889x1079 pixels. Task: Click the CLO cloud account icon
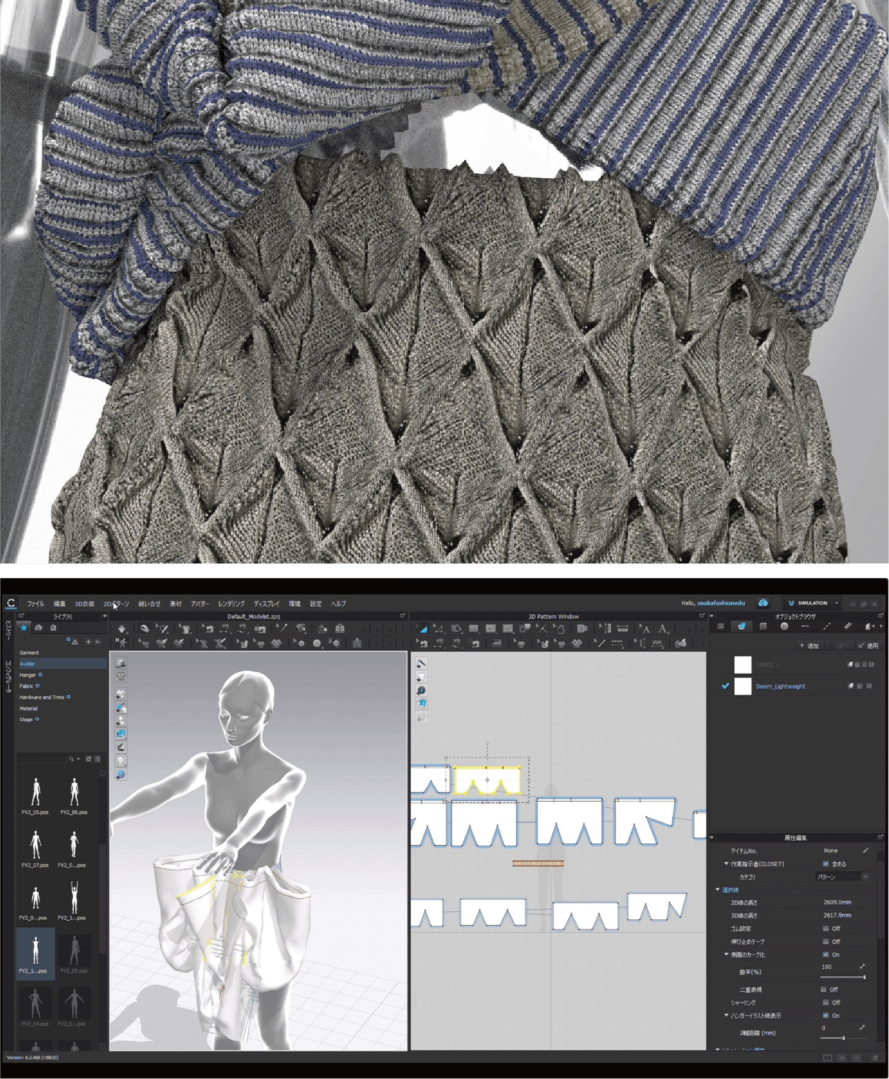point(763,603)
